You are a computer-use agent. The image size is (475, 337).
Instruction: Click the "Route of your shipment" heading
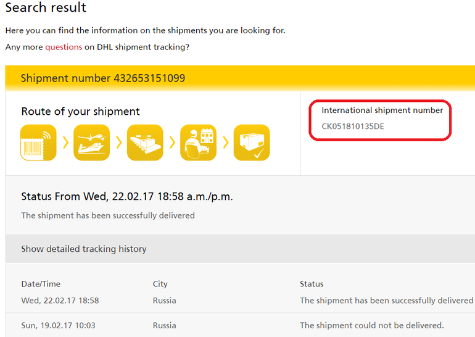coord(80,112)
